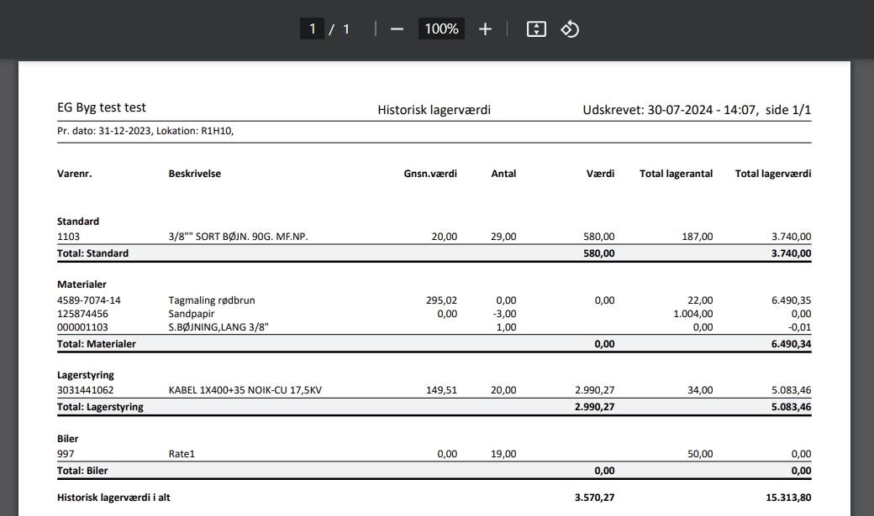The width and height of the screenshot is (874, 516).
Task: Toggle the fit to page button
Action: (536, 29)
